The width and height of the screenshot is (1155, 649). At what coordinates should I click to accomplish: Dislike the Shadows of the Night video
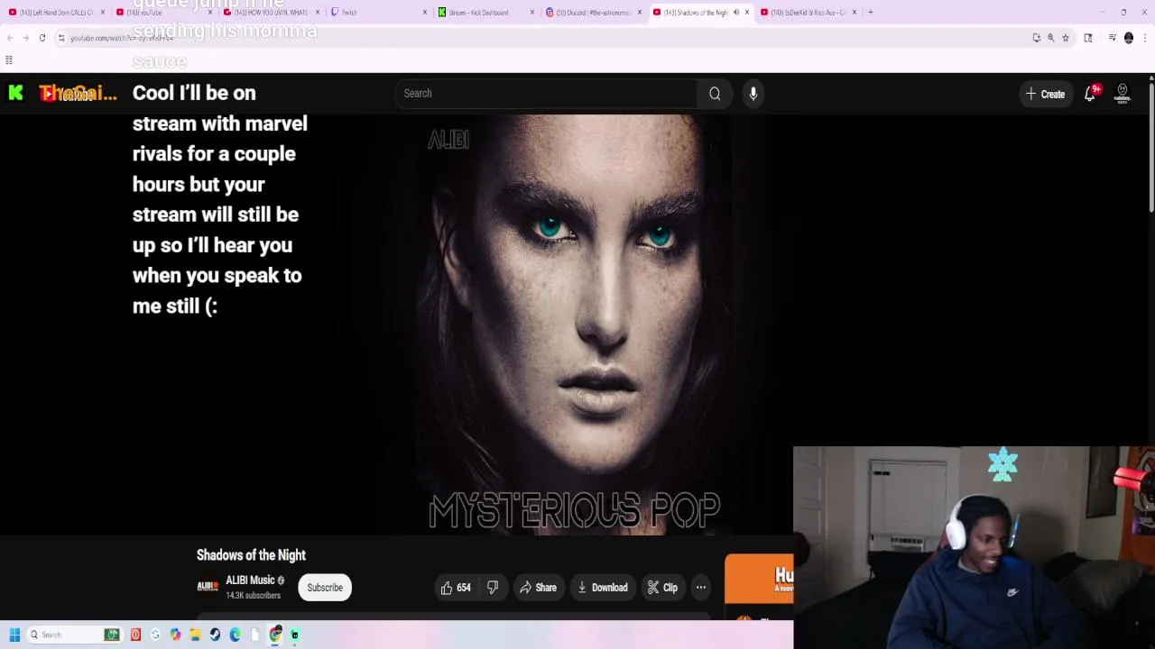tap(493, 588)
